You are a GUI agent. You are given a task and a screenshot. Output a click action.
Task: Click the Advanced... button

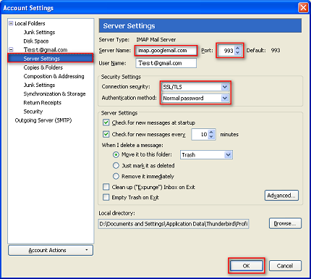(x=281, y=196)
